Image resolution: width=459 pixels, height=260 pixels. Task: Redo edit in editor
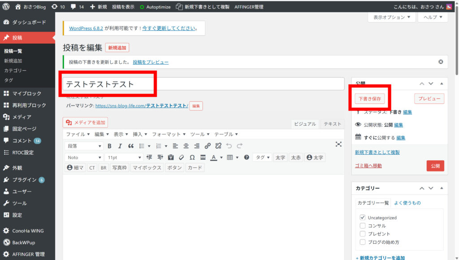tap(240, 146)
